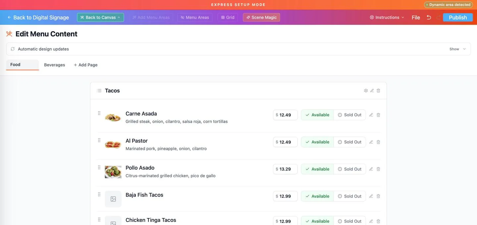477x225 pixels.
Task: Click the automatic design updates refresh icon
Action: coord(13,49)
